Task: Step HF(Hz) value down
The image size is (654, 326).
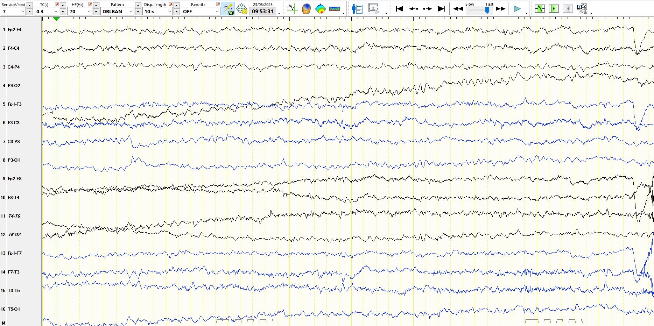Action: 96,12
